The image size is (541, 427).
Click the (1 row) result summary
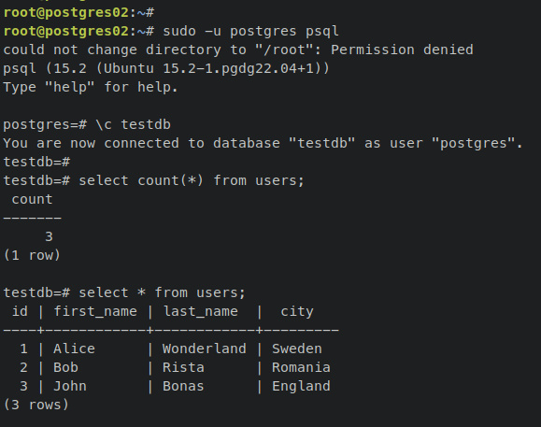pyautogui.click(x=32, y=256)
